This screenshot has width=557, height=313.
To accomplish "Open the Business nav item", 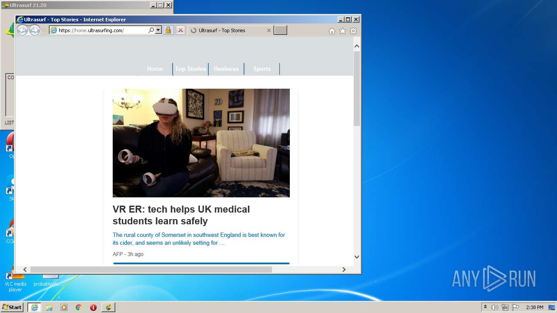I will (226, 69).
